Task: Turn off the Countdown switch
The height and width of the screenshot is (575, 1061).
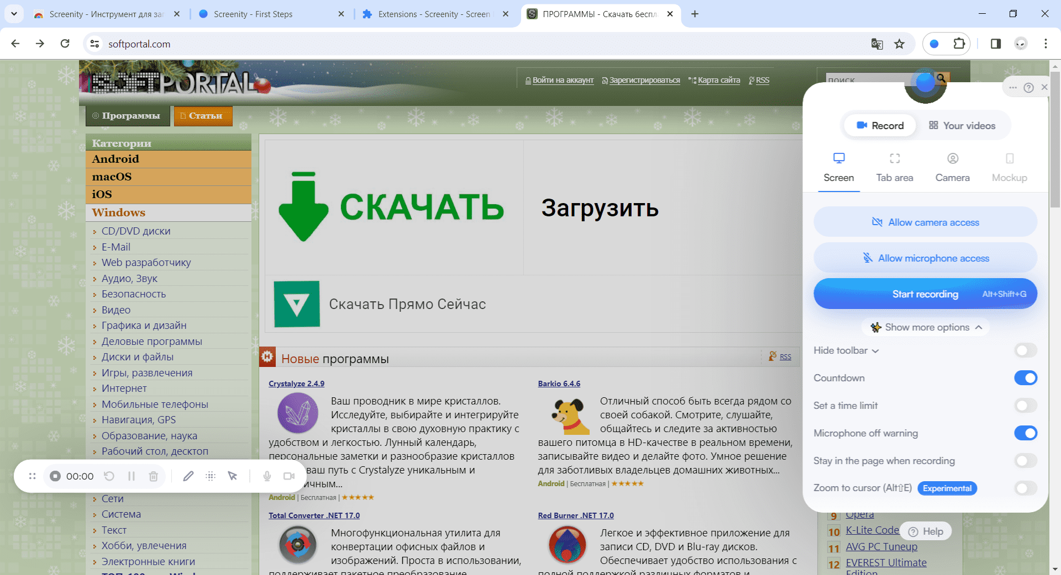Action: coord(1026,378)
